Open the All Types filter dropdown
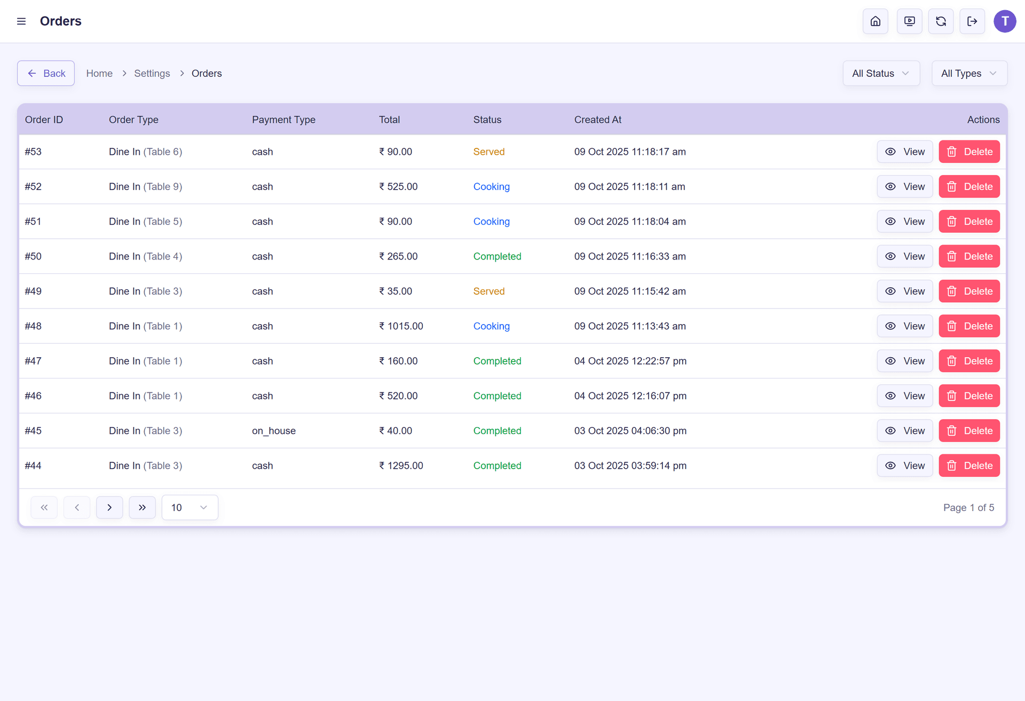1025x701 pixels. pos(969,73)
